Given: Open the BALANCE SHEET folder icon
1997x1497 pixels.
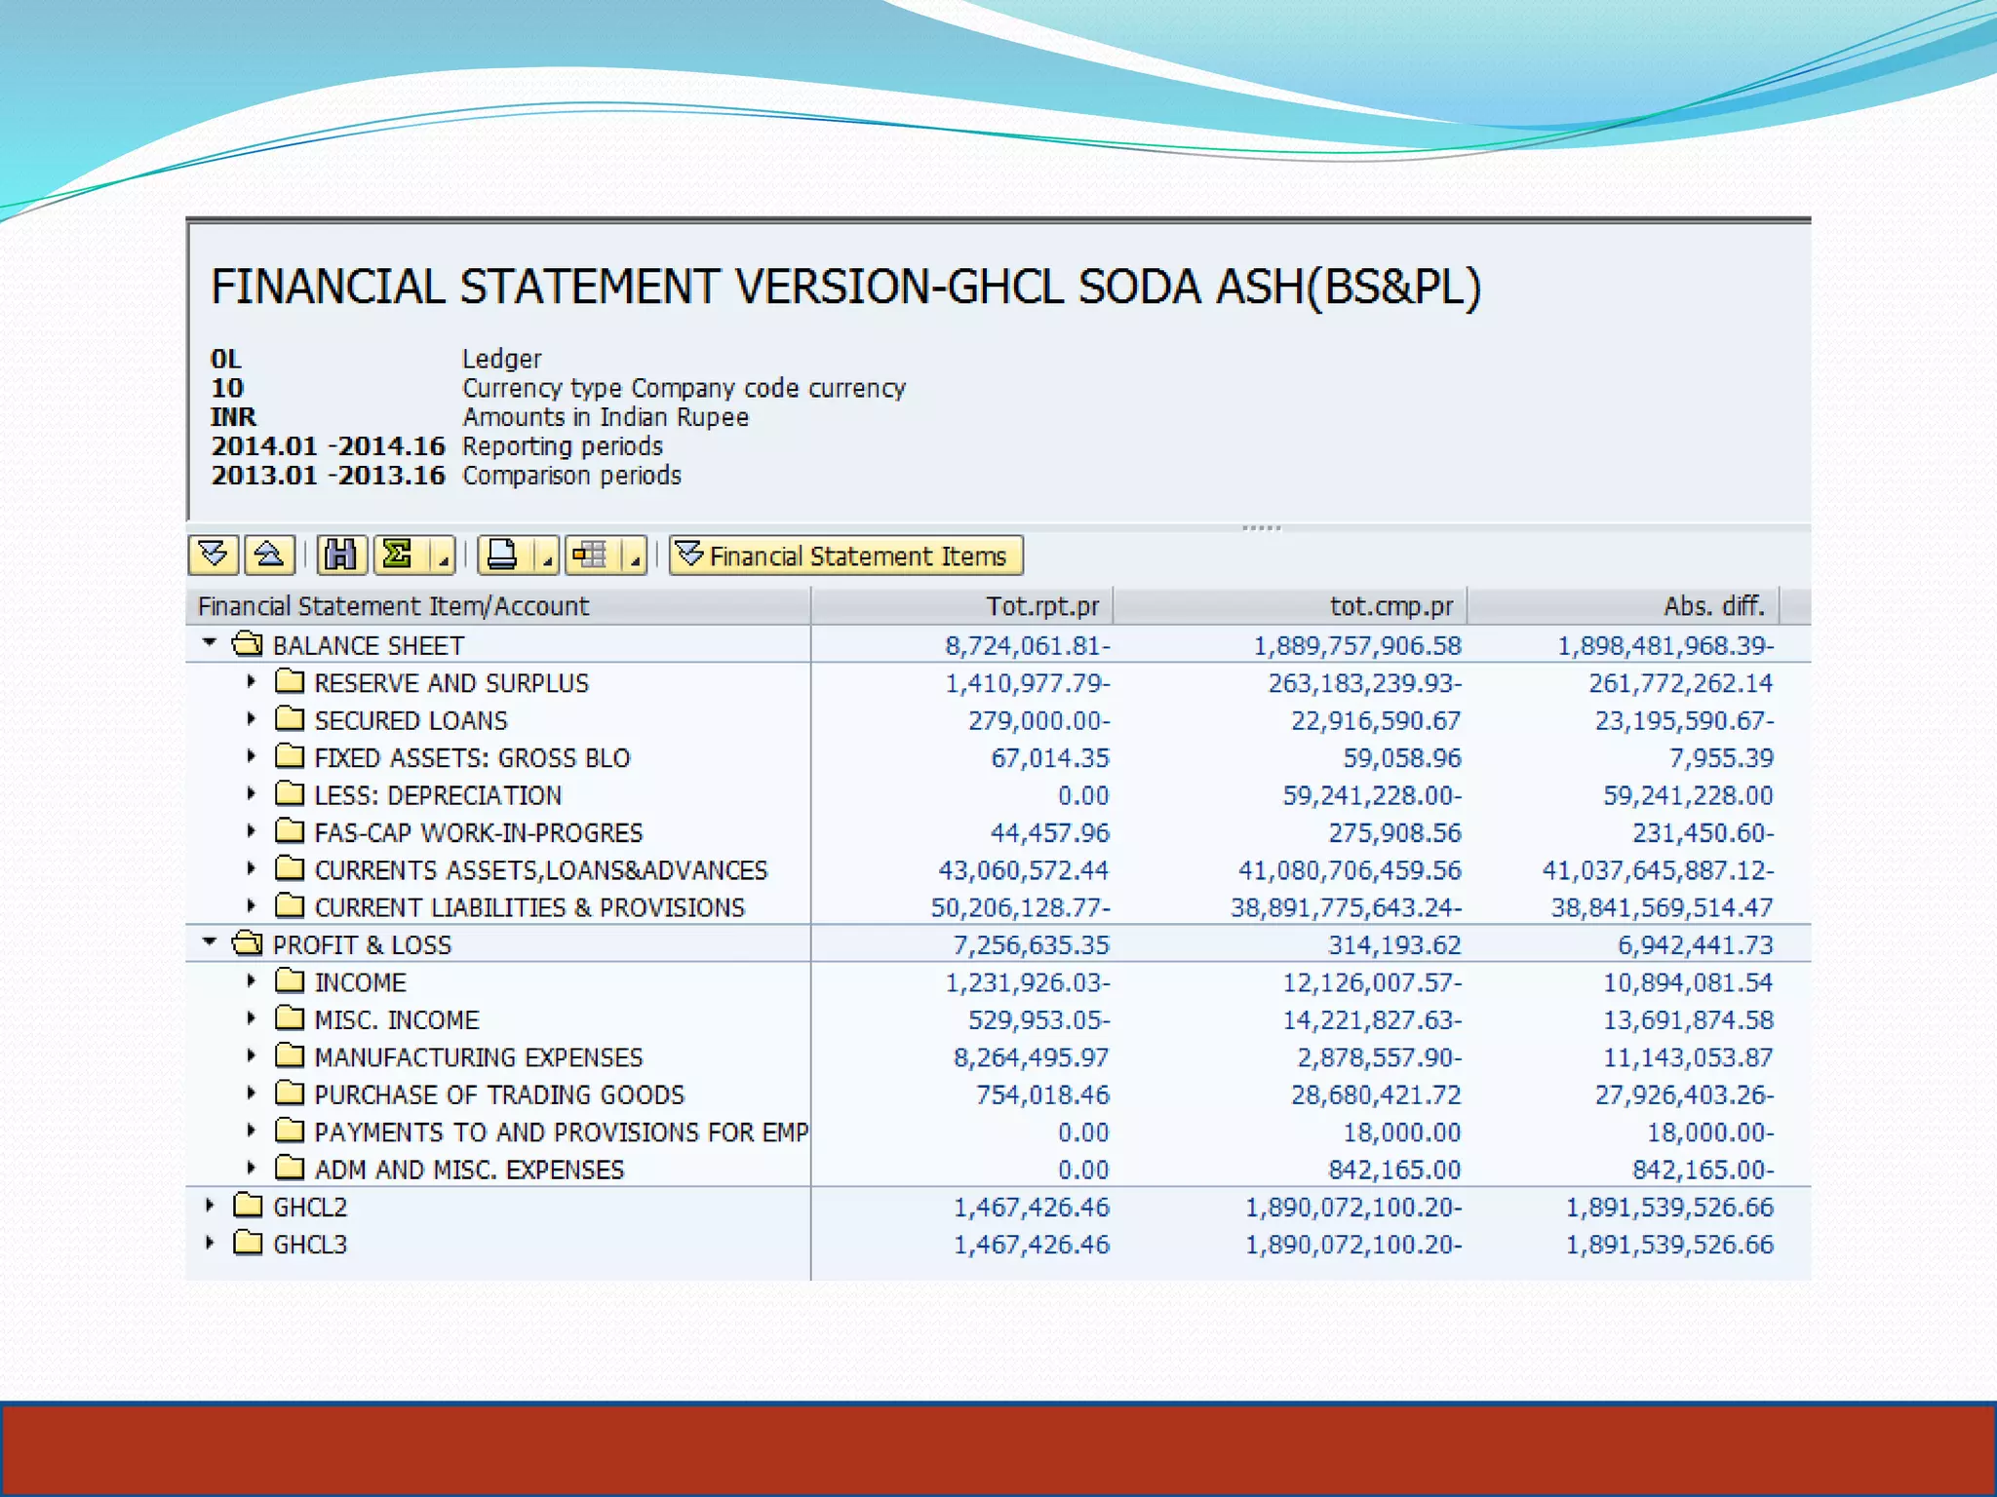Looking at the screenshot, I should click(248, 645).
